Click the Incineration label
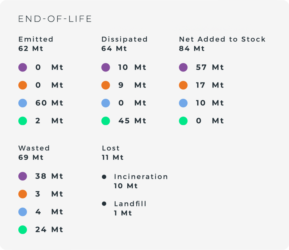This screenshot has height=250, width=289. tap(141, 177)
